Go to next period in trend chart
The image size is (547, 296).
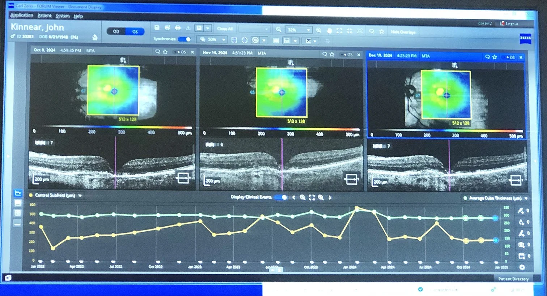(x=330, y=198)
